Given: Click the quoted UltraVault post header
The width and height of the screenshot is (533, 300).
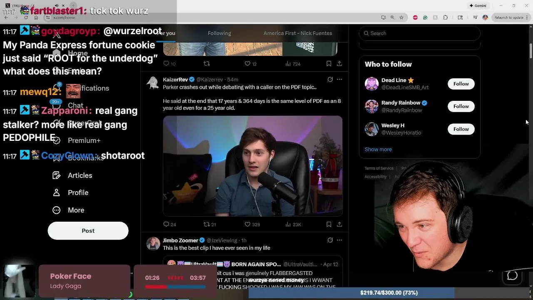Looking at the screenshot, I should (x=253, y=264).
